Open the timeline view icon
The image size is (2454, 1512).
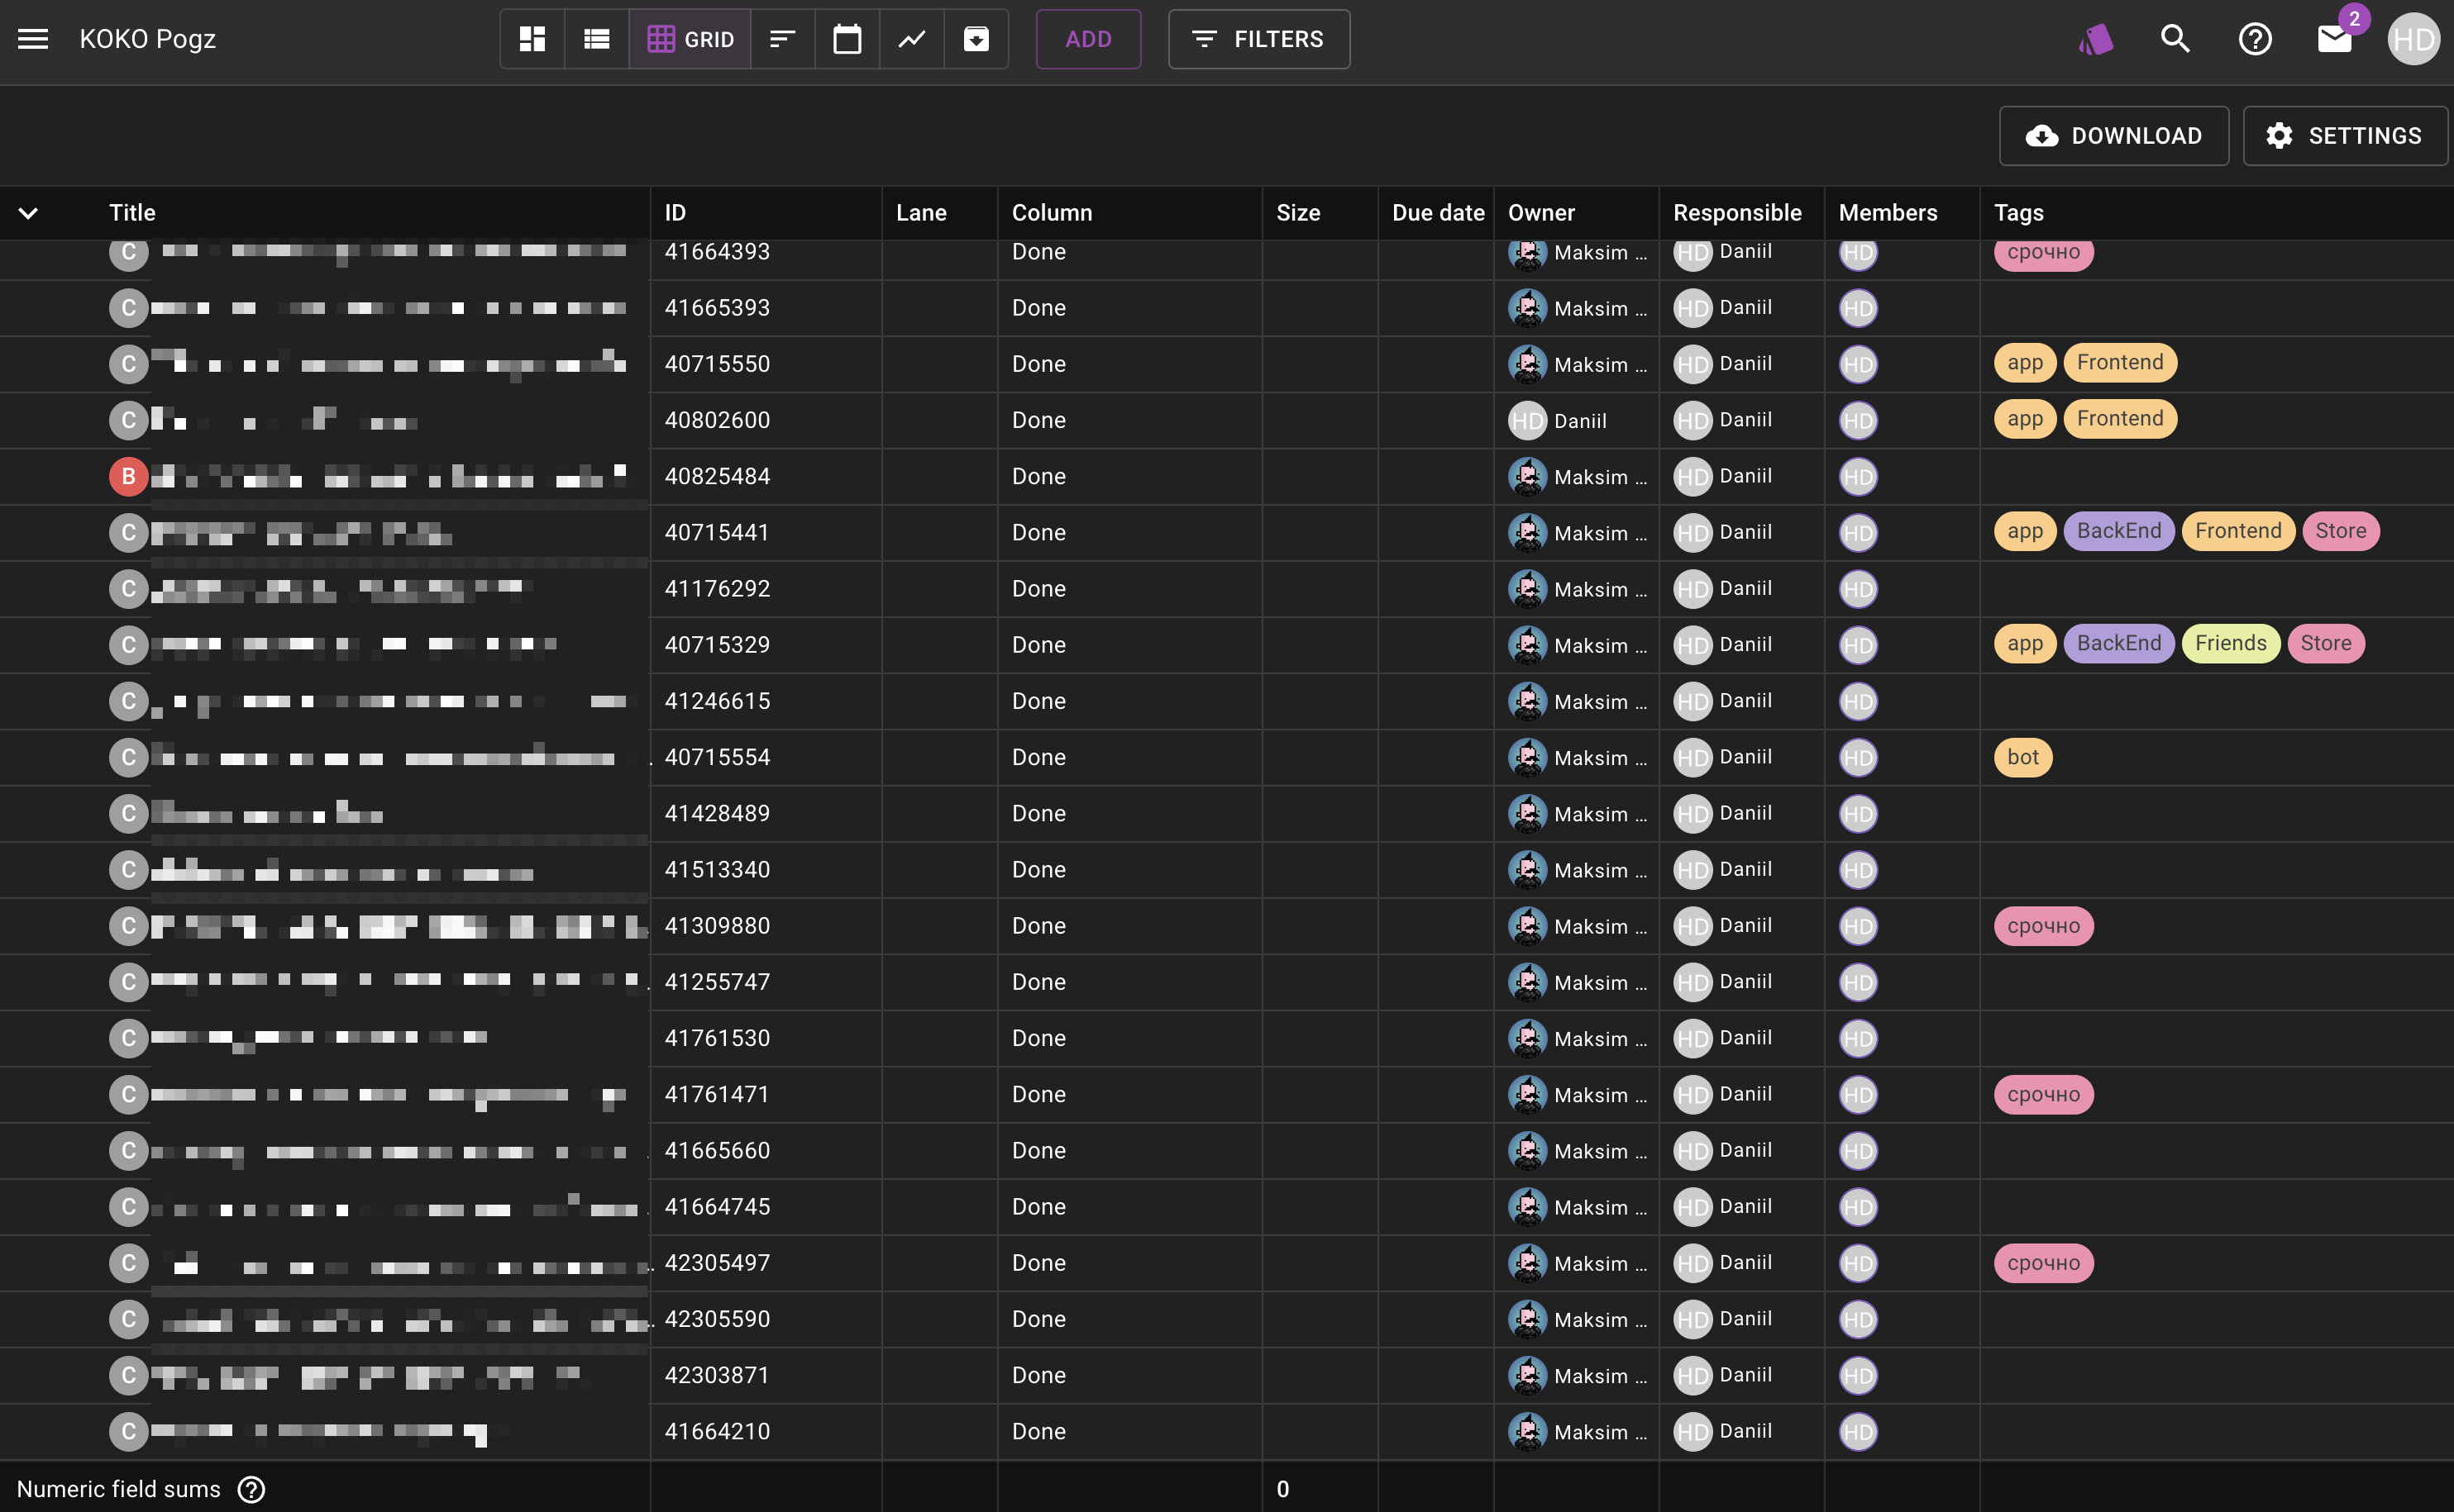tap(782, 39)
